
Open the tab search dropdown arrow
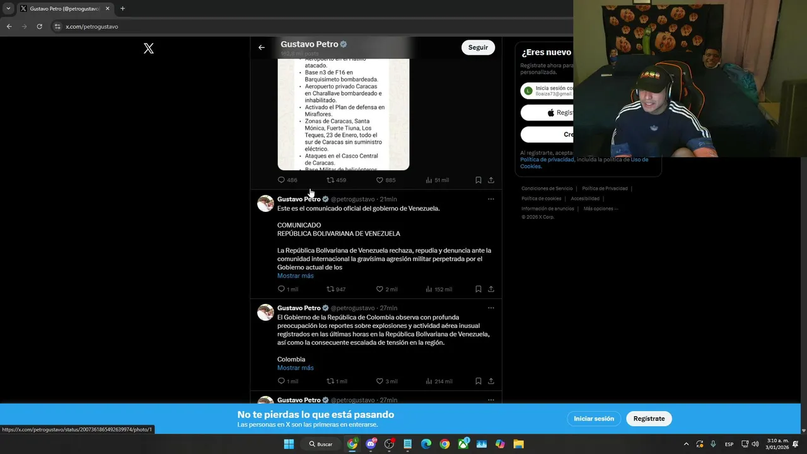click(8, 9)
